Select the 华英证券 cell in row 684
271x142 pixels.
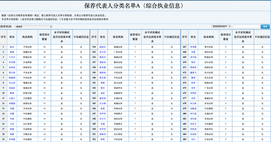click(x=209, y=134)
